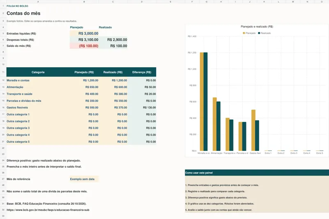The width and height of the screenshot is (329, 219).
Task: Click Despesas totais realizado value R$ 2,900.00
Action: [x=113, y=40]
